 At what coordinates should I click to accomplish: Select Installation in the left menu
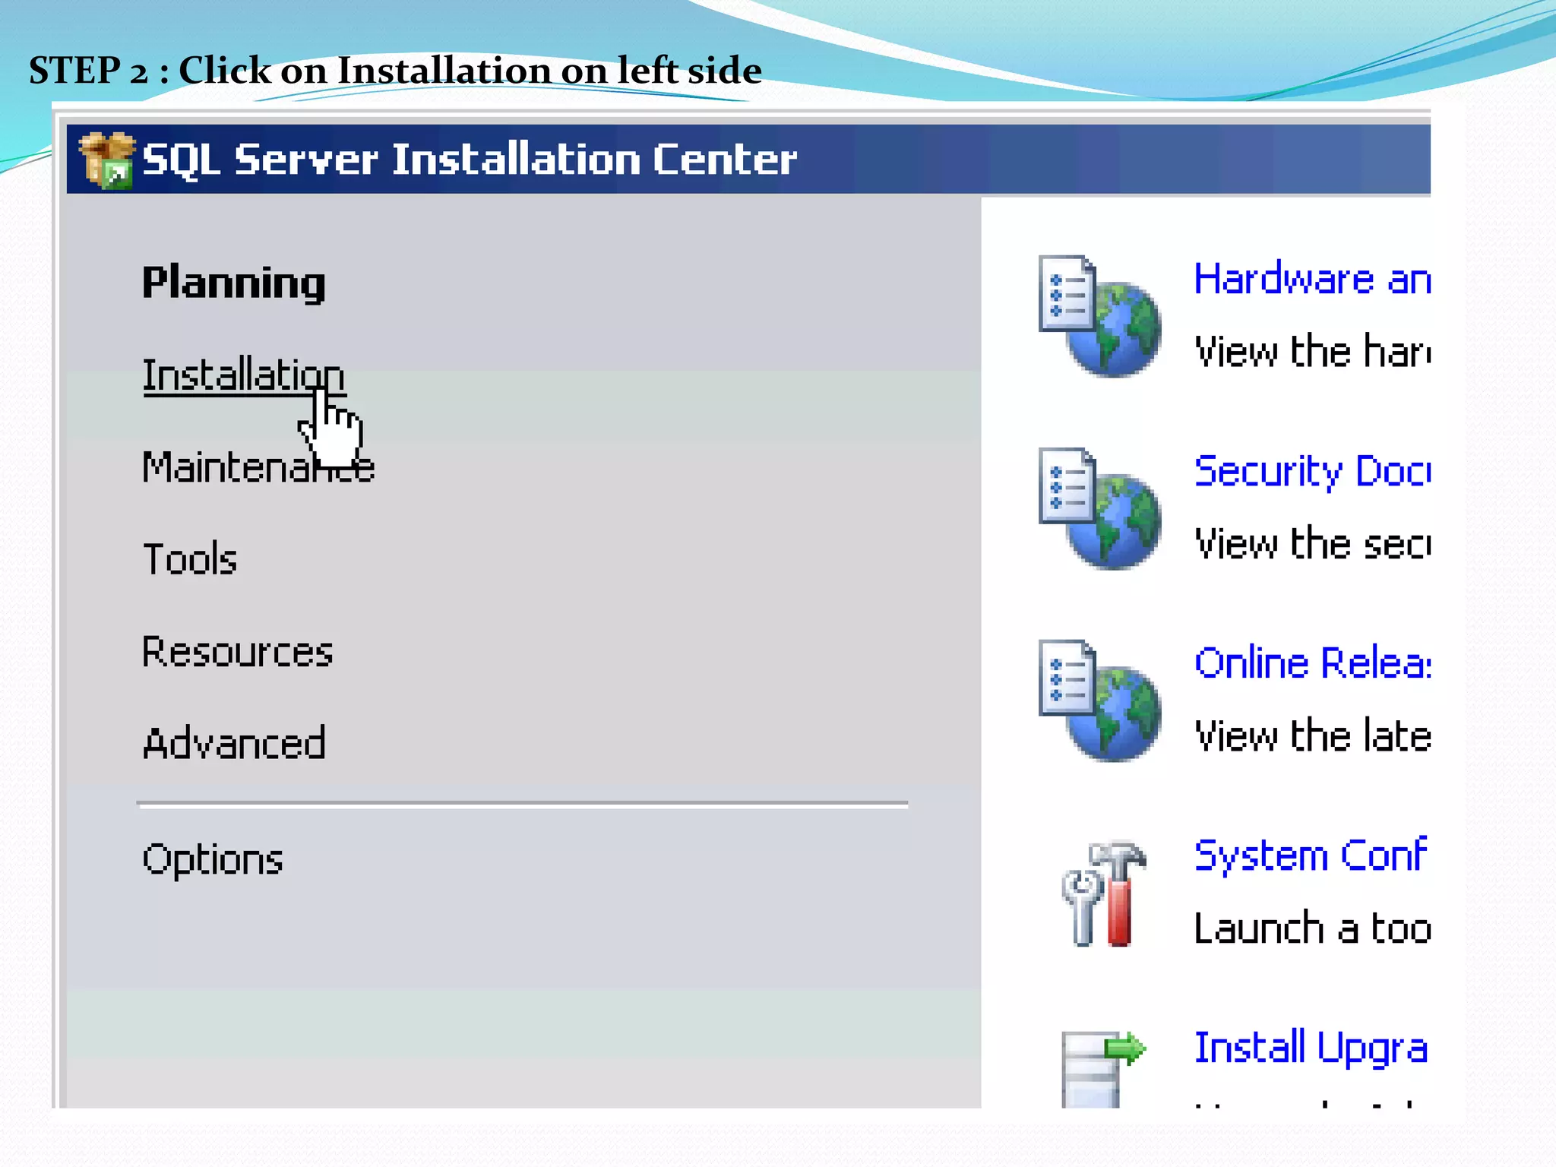pos(243,375)
